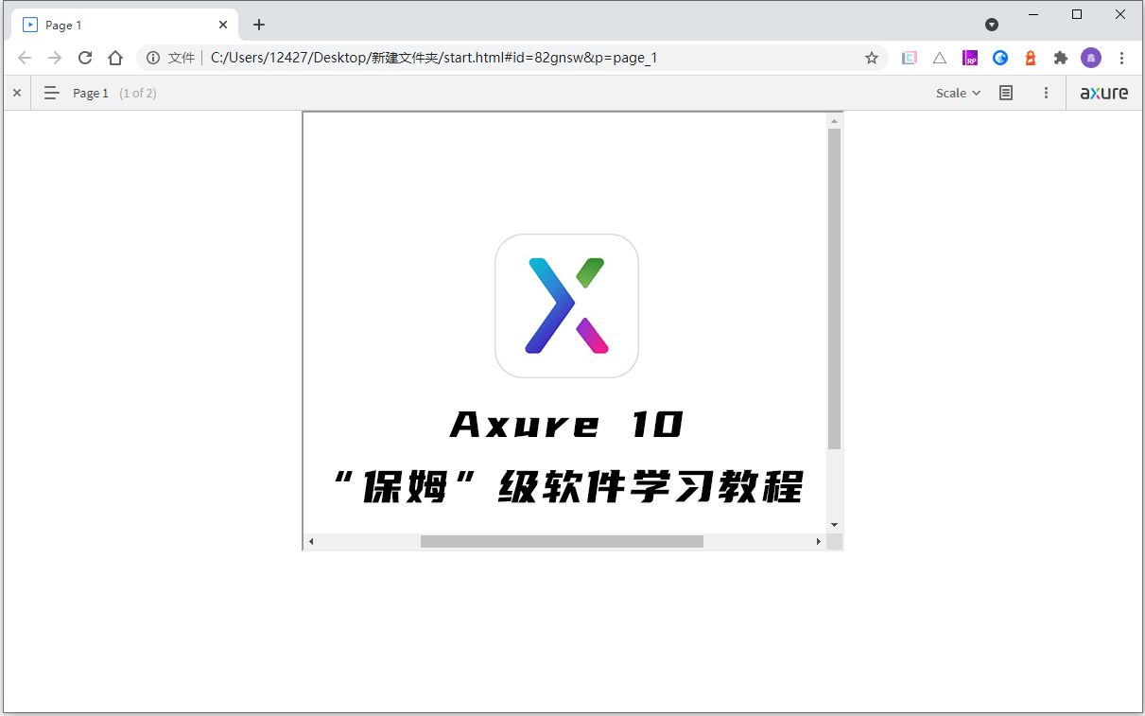Close the Axure player toolbar

[x=17, y=93]
